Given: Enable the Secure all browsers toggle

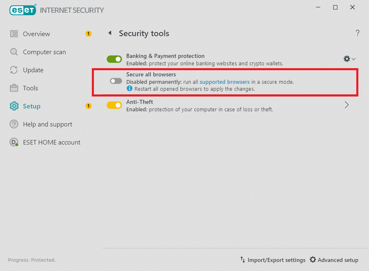Looking at the screenshot, I should click(116, 81).
